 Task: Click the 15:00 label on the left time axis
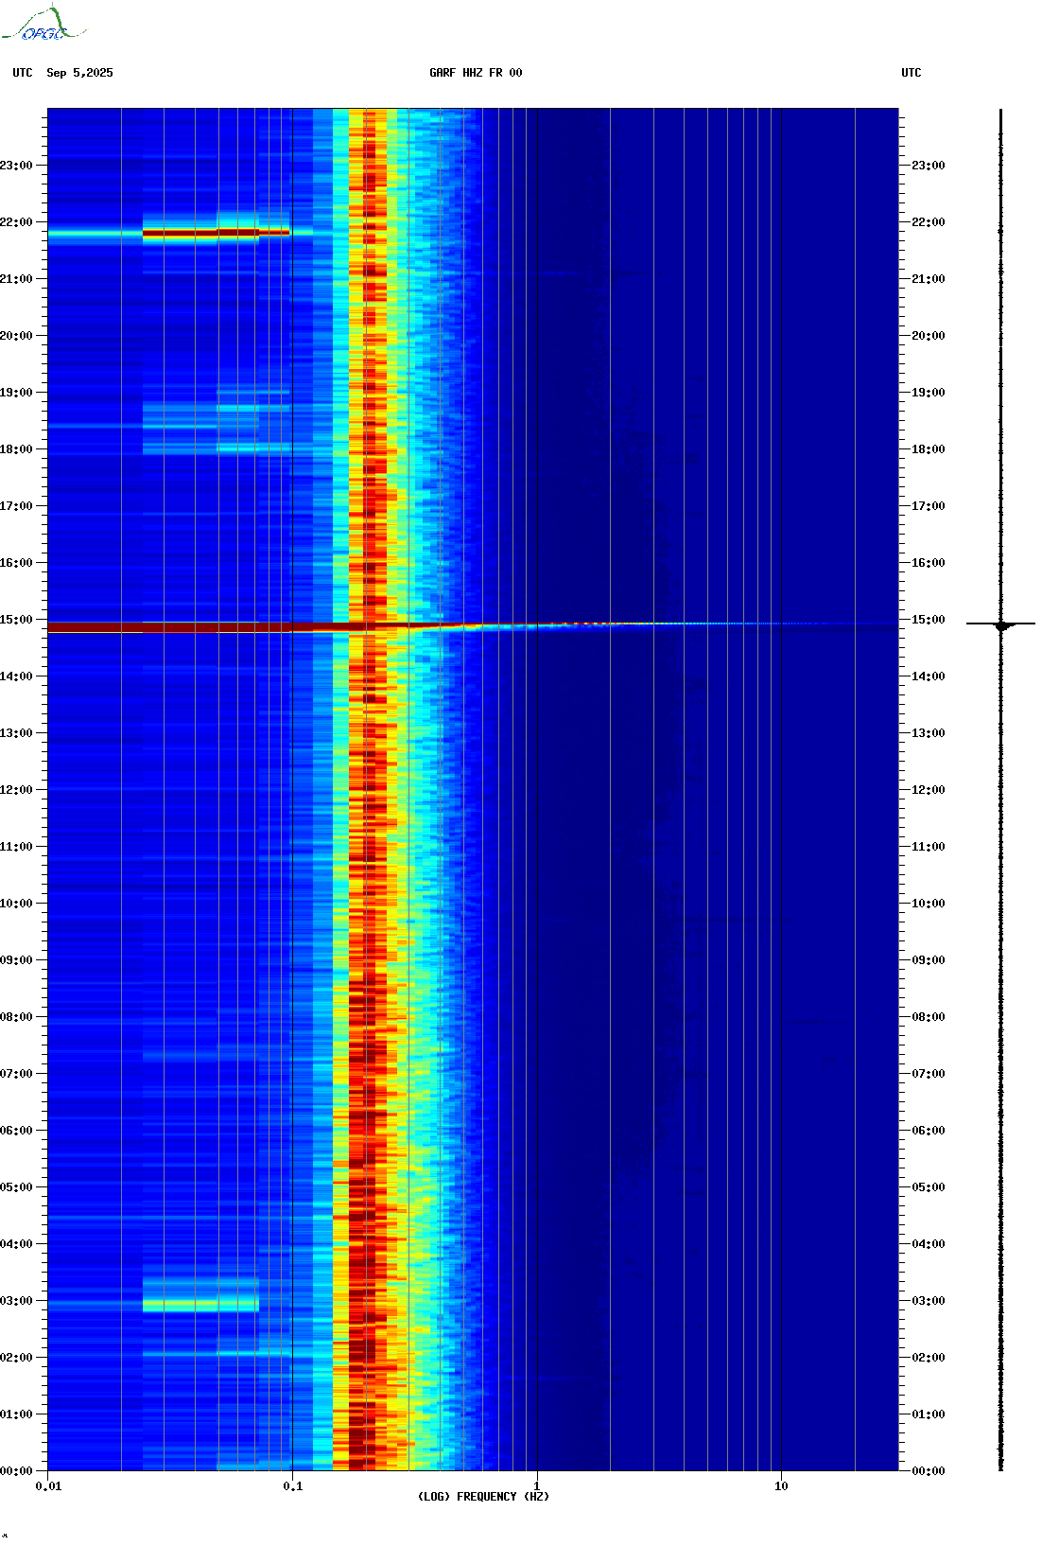click(x=16, y=620)
